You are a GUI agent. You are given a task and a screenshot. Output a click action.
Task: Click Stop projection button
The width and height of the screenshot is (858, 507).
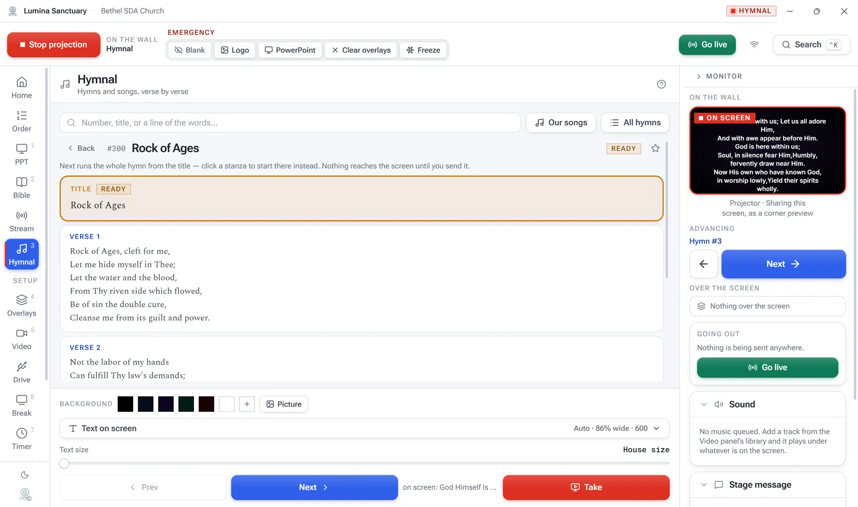pyautogui.click(x=53, y=45)
